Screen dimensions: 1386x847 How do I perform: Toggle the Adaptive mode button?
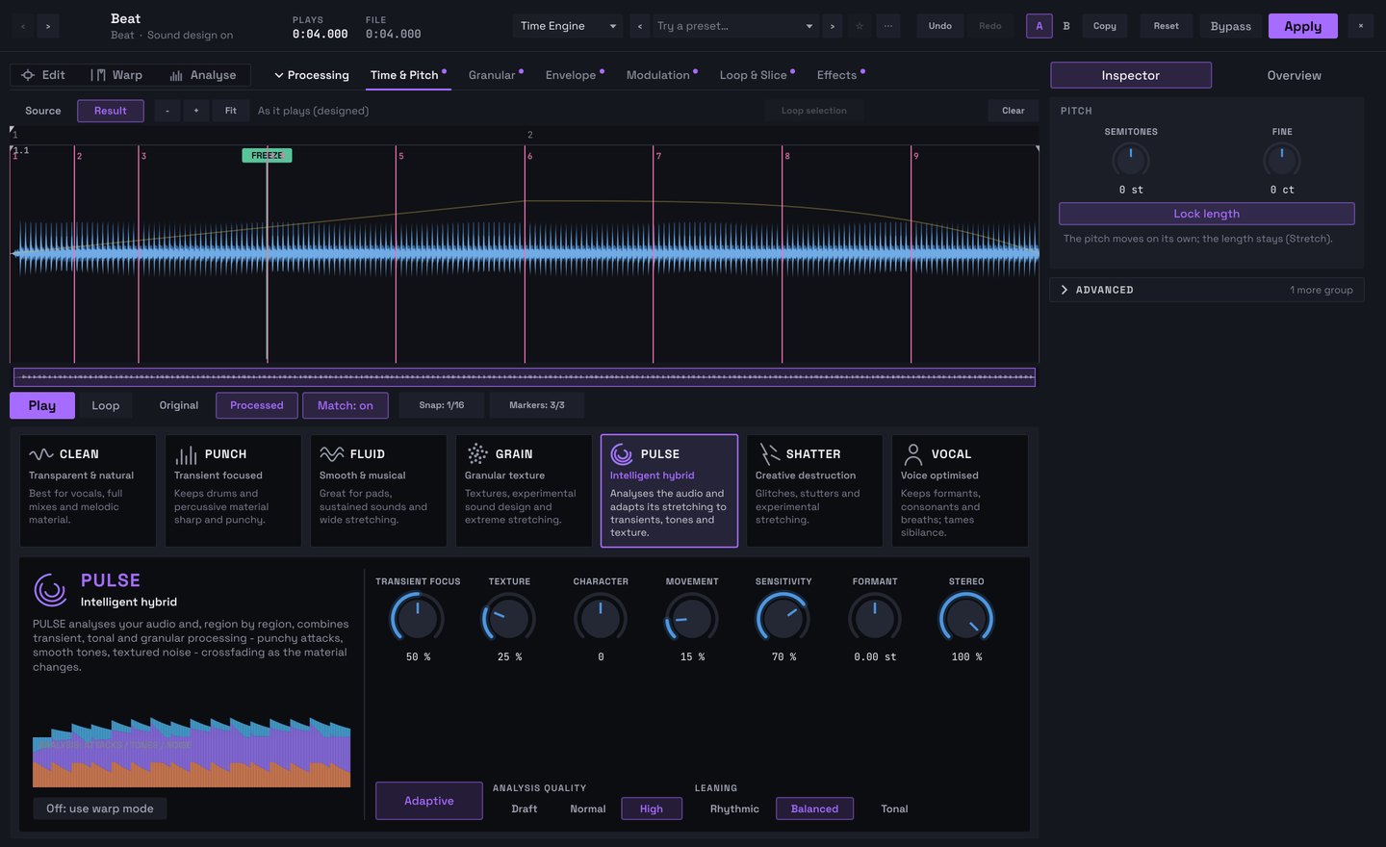pos(429,801)
